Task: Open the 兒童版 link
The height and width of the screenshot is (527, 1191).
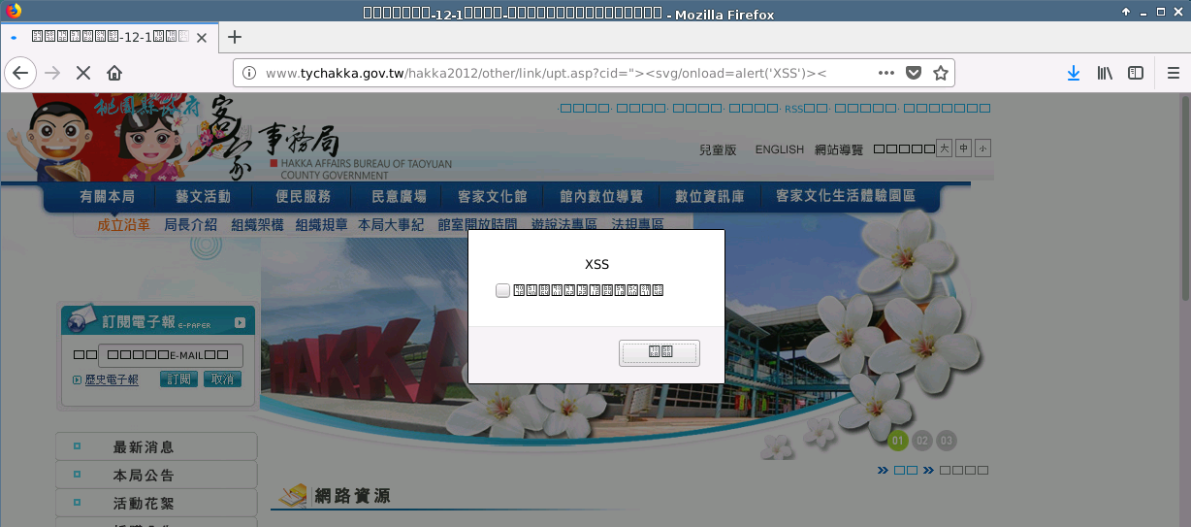Action: click(x=718, y=149)
